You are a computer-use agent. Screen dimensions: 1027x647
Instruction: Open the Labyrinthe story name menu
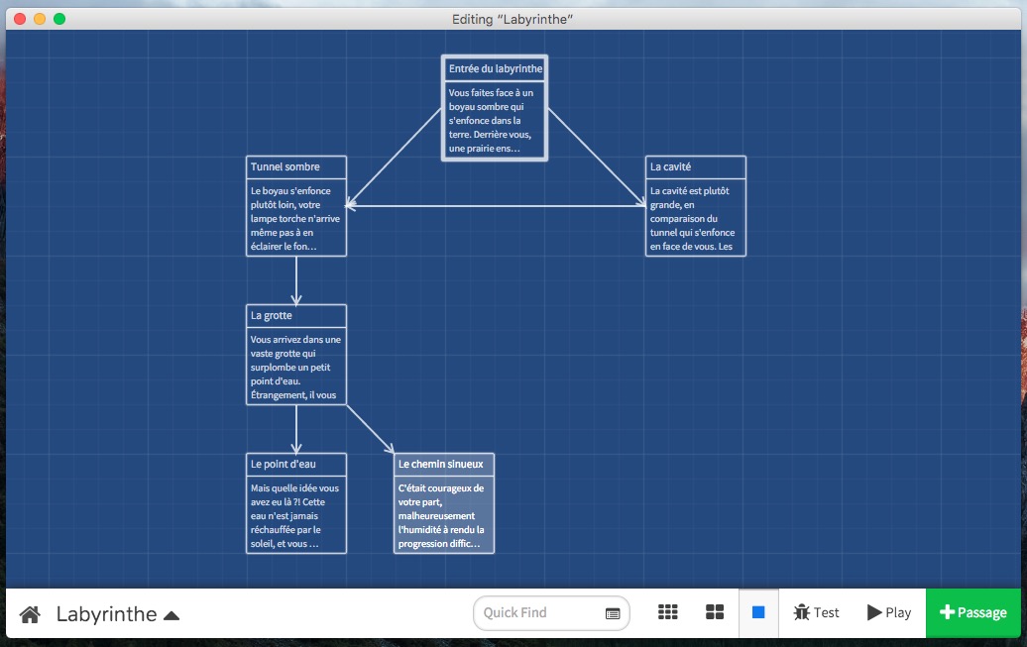[107, 614]
